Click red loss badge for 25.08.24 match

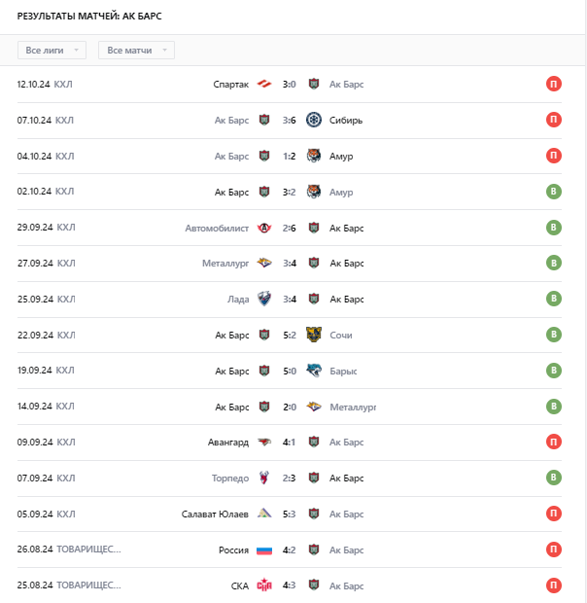coord(554,585)
